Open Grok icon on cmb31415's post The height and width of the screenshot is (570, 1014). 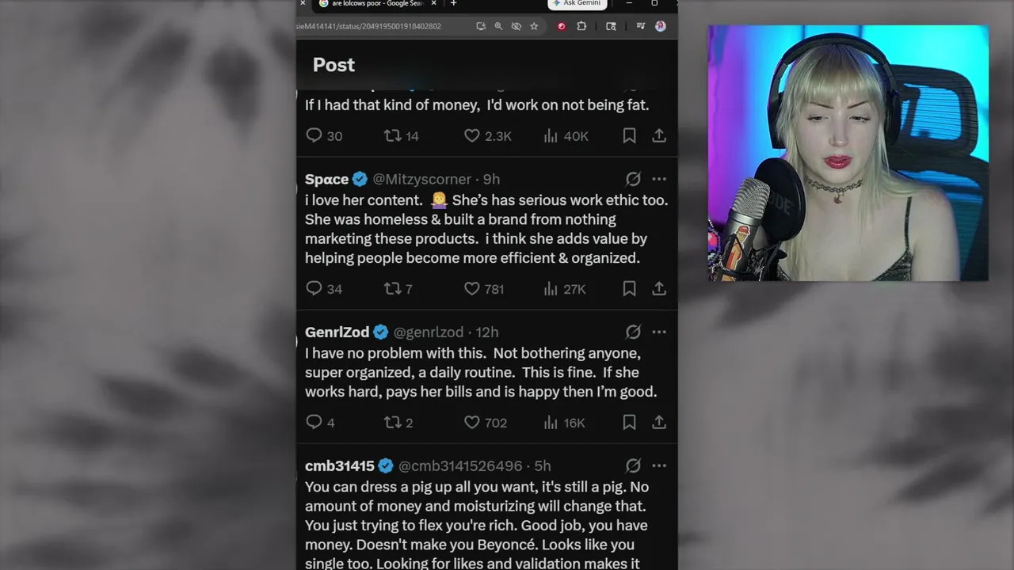[633, 465]
